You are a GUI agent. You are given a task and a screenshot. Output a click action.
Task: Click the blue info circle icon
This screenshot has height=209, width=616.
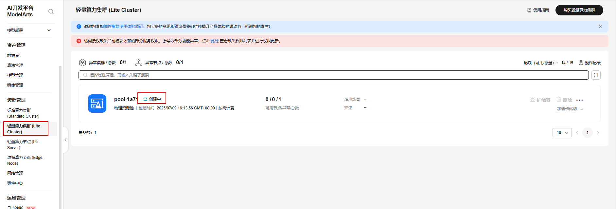[79, 27]
